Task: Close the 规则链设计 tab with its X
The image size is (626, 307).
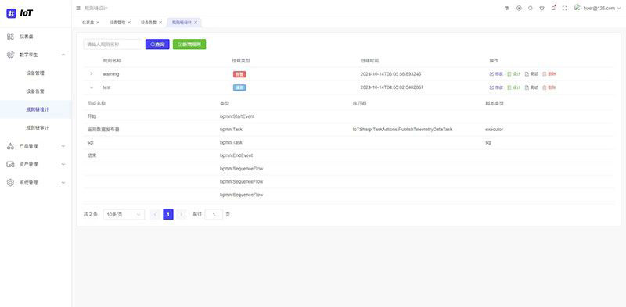Action: click(196, 23)
